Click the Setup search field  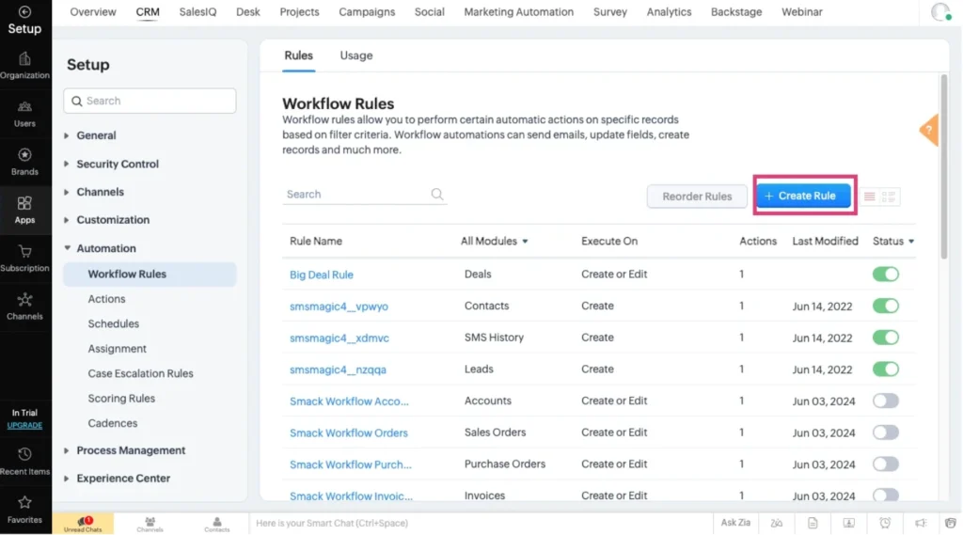[150, 101]
